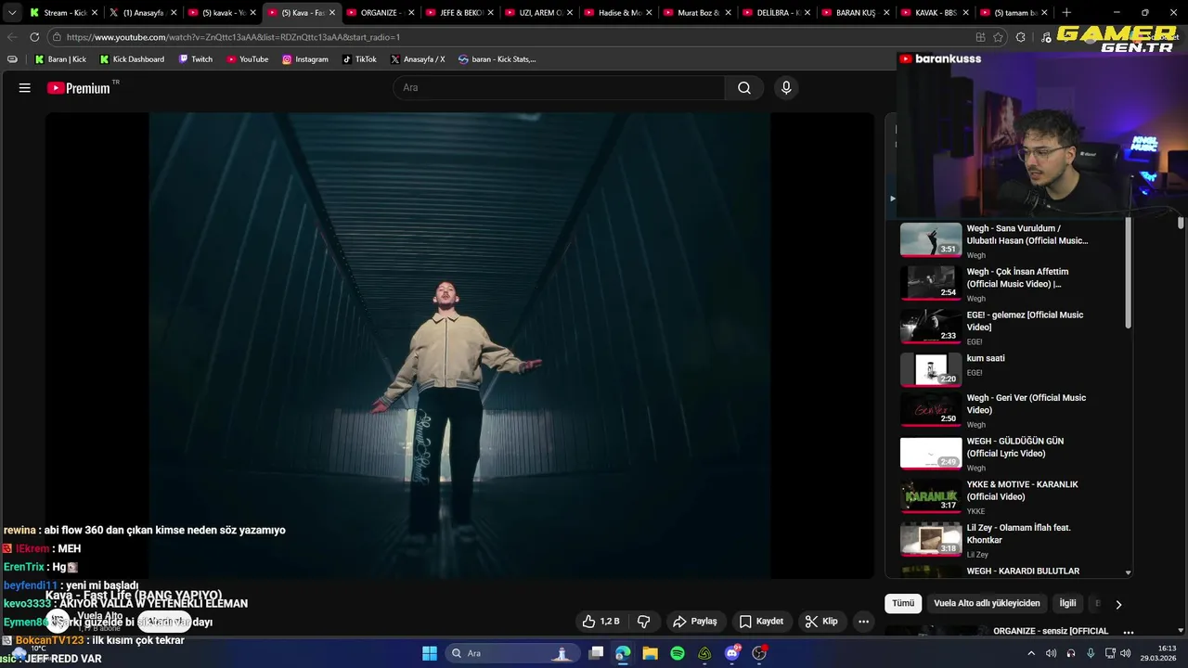Screen dimensions: 1188x668
Task: Show hidden system tray icons chevron
Action: coord(1031,653)
